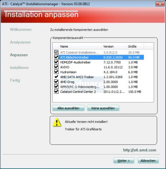Click the Aktuelle Version nicht installiert message
Viewport: 166px width, 169px height.
coord(86,122)
